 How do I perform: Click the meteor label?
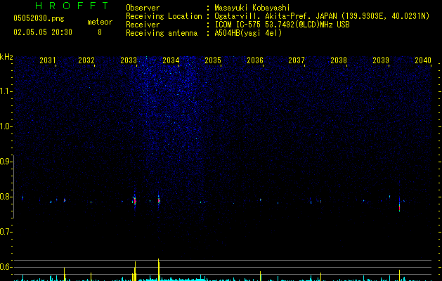100,22
